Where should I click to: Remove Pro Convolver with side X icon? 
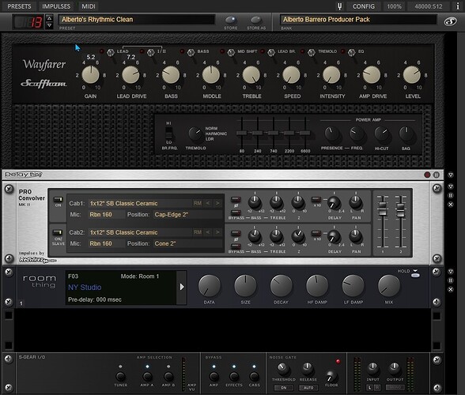point(451,205)
